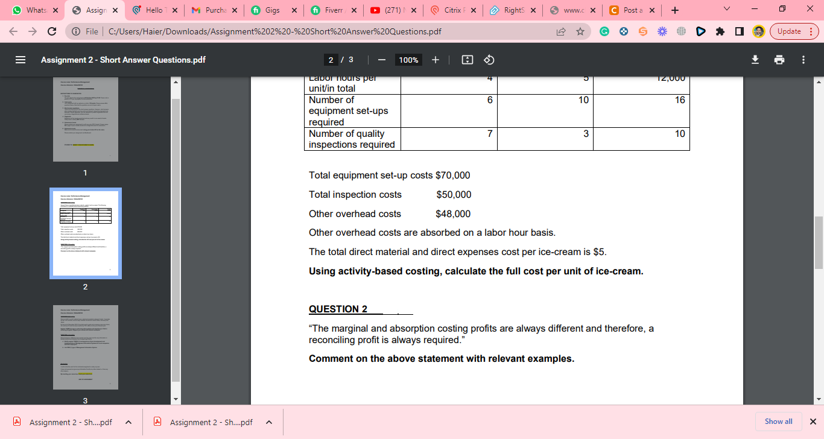Image resolution: width=824 pixels, height=439 pixels.
Task: Toggle fit-to-page view
Action: pyautogui.click(x=467, y=60)
